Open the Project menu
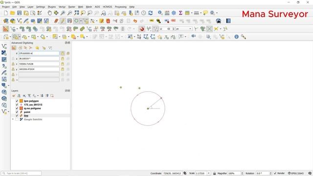This screenshot has height=176, width=313. 5,7
